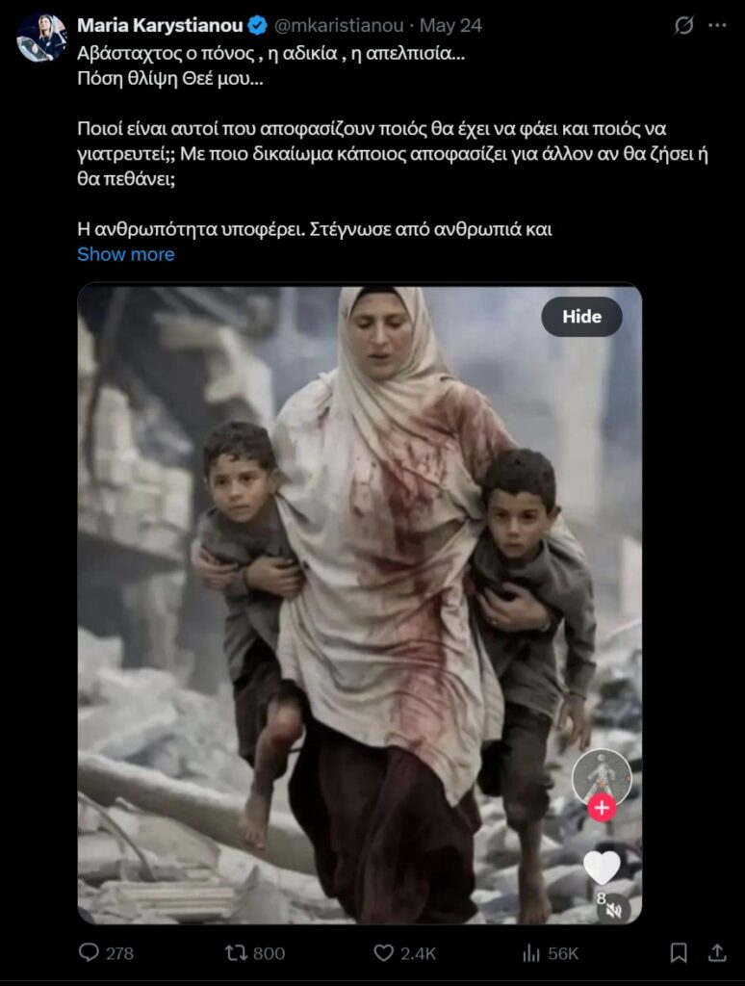
Task: Like the post with heart icon
Action: click(383, 952)
